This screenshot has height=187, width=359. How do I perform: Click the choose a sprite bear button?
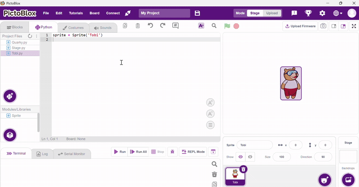coord(324,180)
